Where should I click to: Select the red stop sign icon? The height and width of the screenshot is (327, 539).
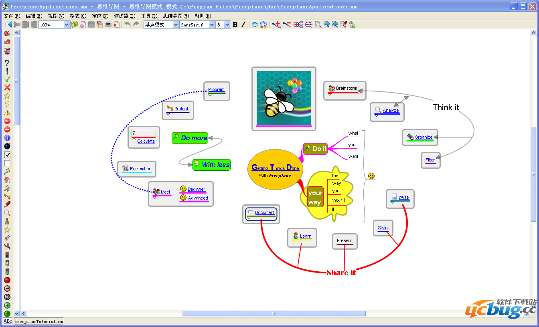pyautogui.click(x=7, y=121)
